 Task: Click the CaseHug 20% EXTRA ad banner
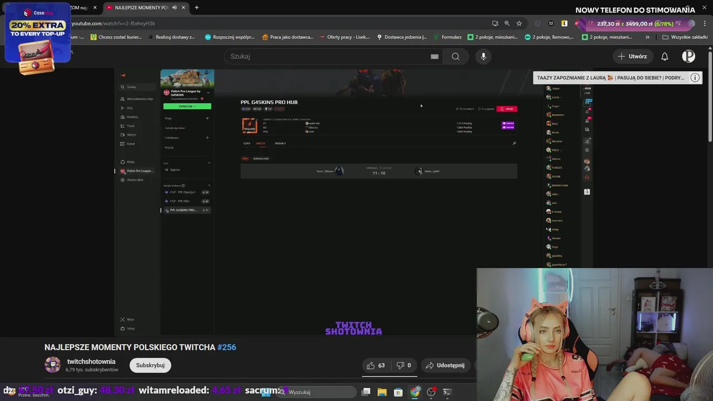[37, 39]
